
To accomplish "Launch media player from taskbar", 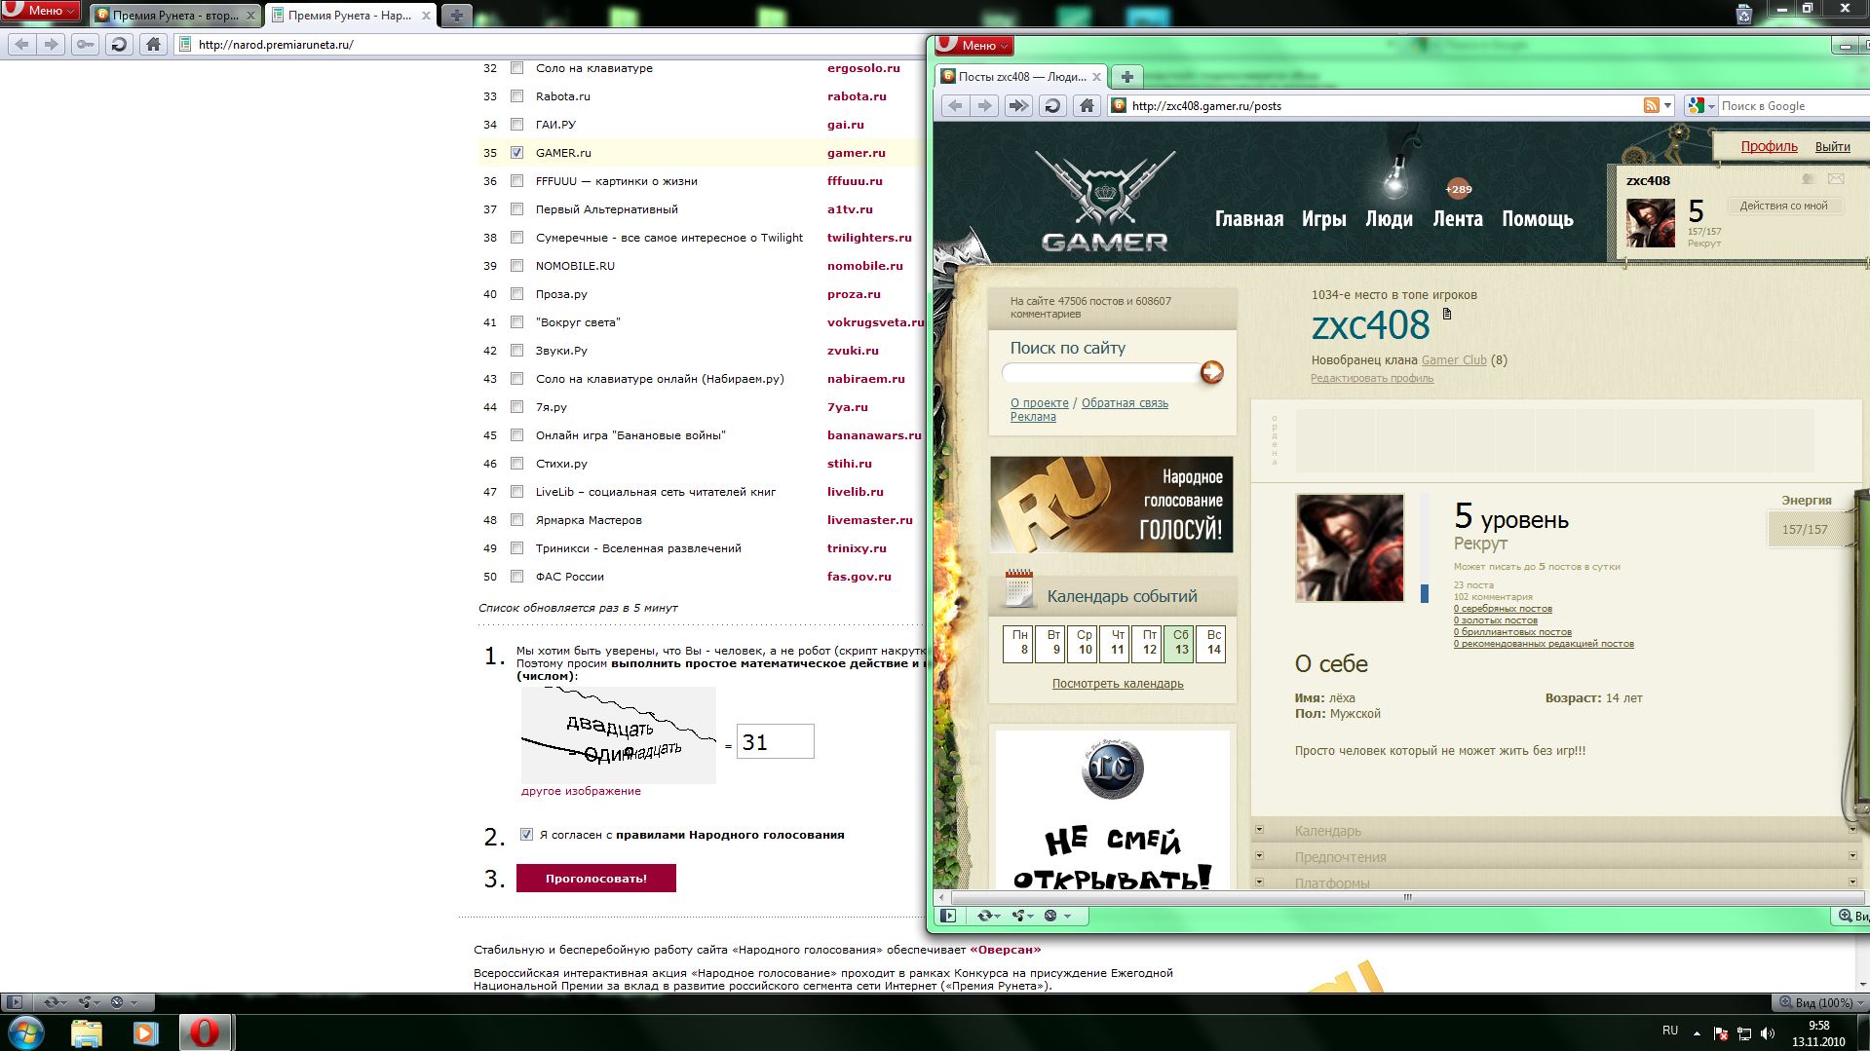I will (144, 1032).
